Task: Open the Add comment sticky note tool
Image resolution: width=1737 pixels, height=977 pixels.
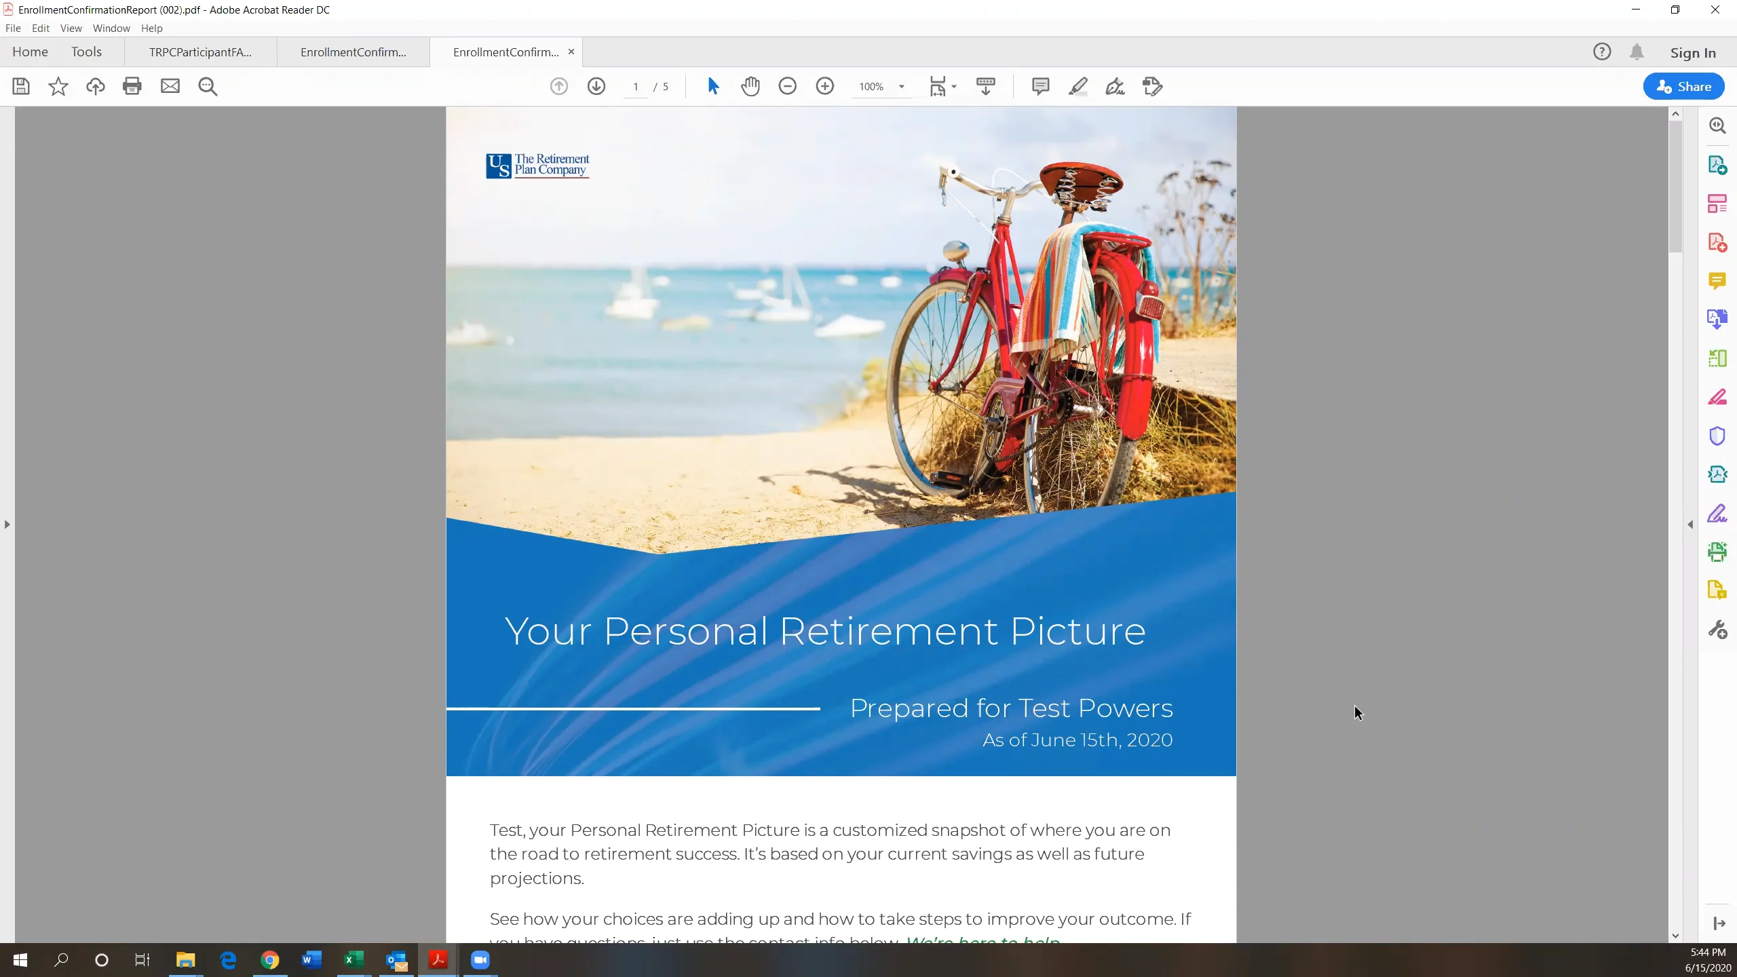Action: [1040, 86]
